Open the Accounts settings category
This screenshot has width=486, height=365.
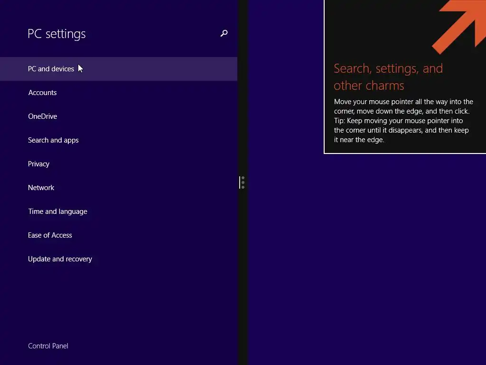point(119,93)
